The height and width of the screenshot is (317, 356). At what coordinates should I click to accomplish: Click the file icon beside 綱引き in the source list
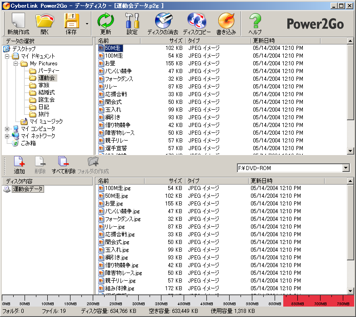[101, 117]
